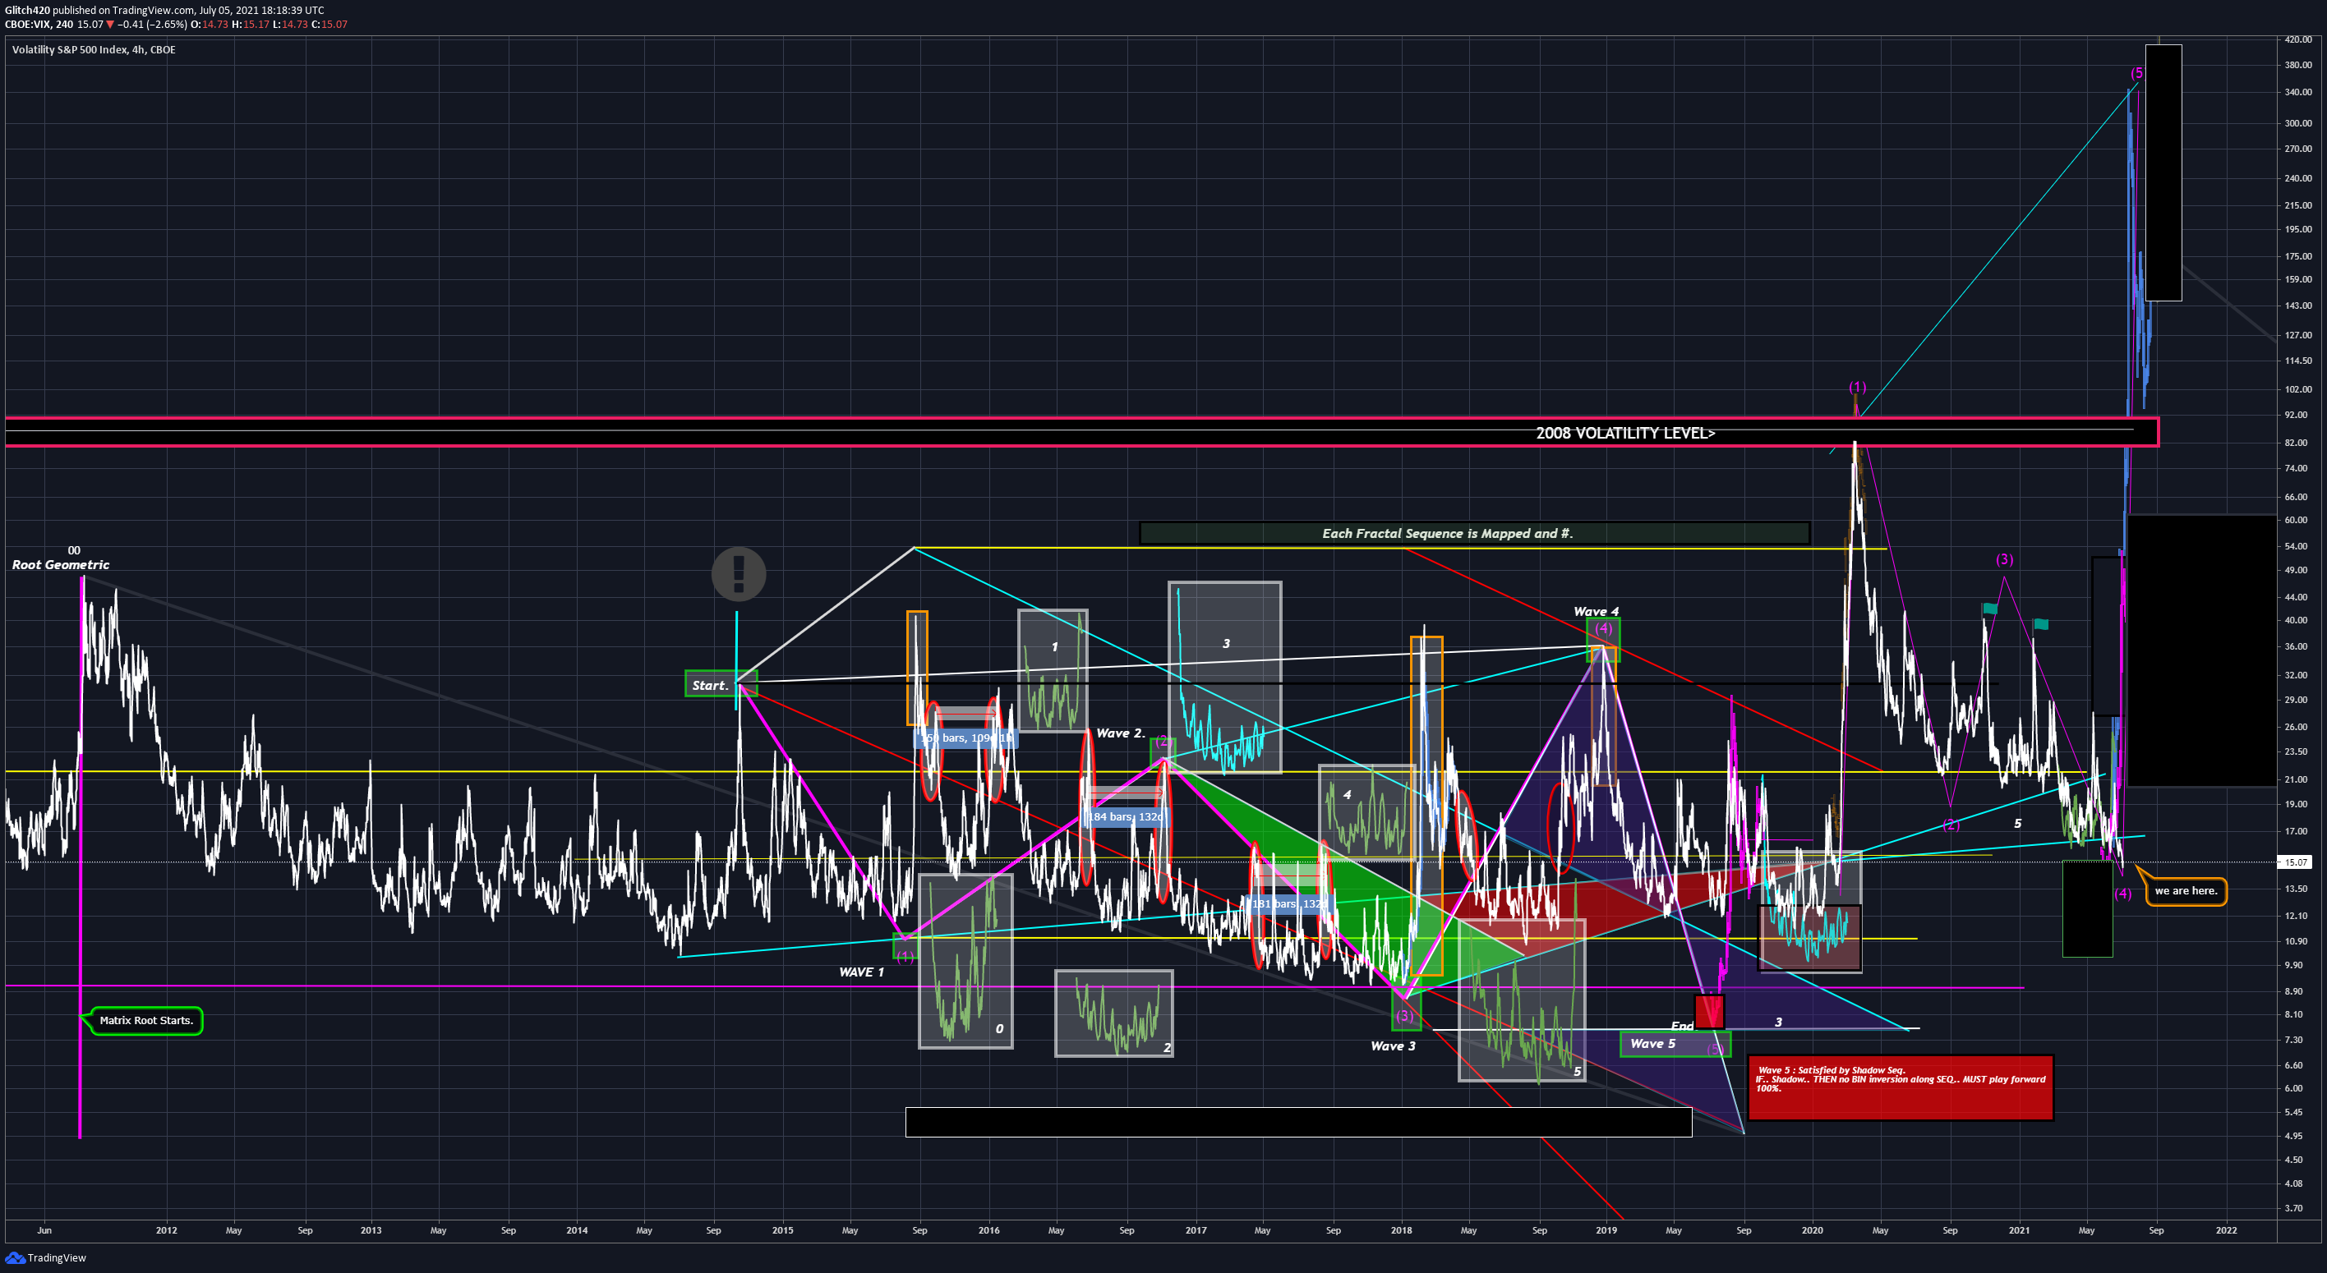Select the 'WAVE 1' text label
Viewport: 2327px width, 1273px height.
pyautogui.click(x=861, y=972)
